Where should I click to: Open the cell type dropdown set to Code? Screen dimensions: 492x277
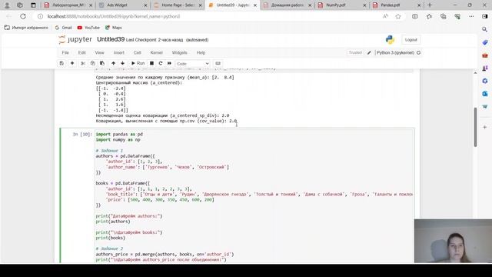192,64
